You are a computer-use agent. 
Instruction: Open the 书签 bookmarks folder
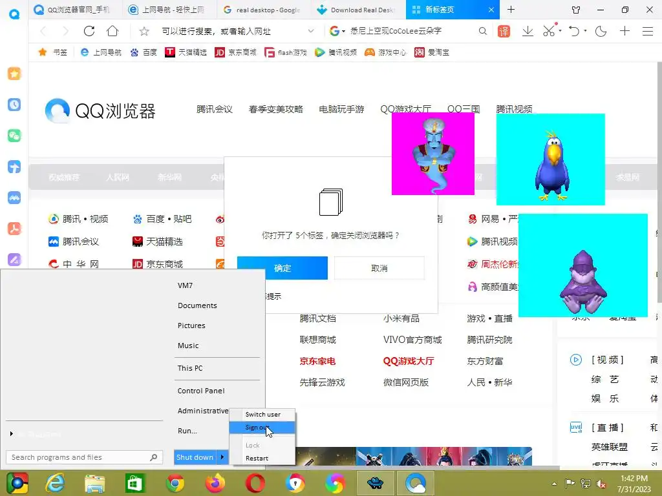[x=53, y=52]
